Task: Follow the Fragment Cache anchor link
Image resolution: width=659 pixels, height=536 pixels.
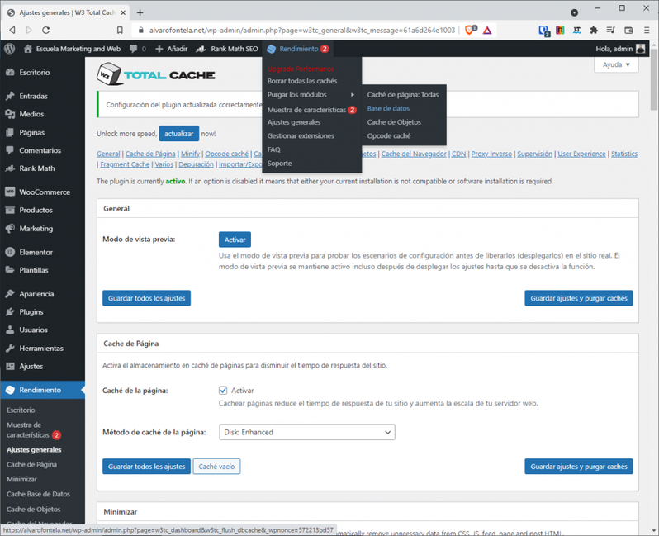Action: [x=125, y=164]
